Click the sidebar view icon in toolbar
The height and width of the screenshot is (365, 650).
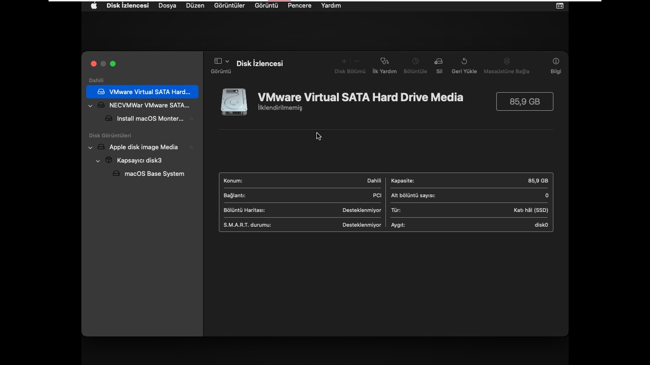[x=218, y=61]
